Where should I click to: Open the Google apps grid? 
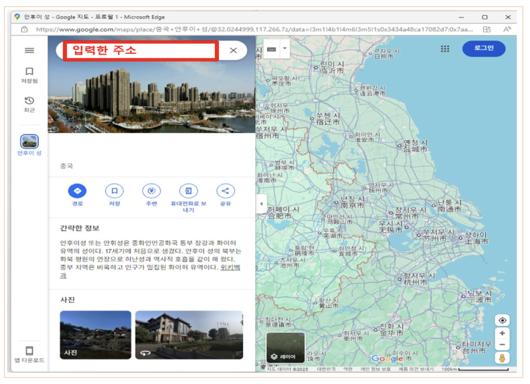click(445, 49)
